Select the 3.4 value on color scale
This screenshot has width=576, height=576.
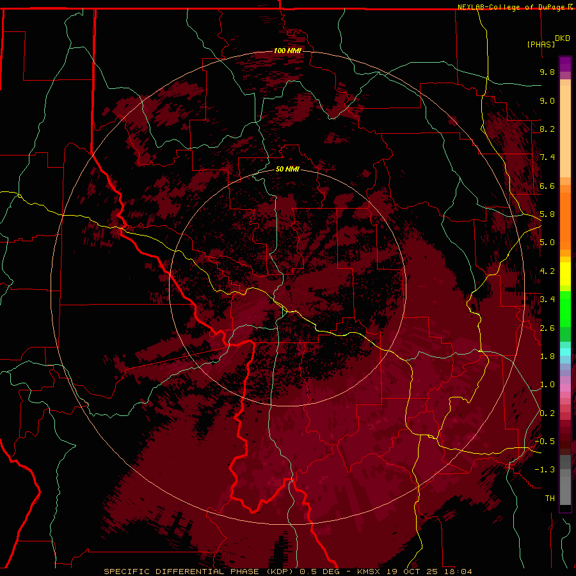pos(547,300)
